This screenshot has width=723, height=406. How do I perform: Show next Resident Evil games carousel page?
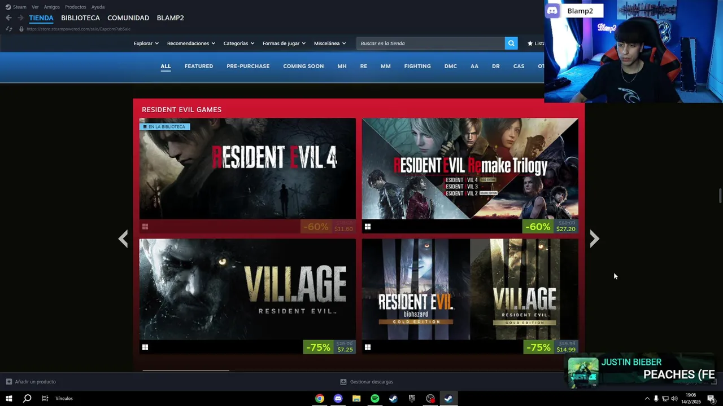point(594,239)
